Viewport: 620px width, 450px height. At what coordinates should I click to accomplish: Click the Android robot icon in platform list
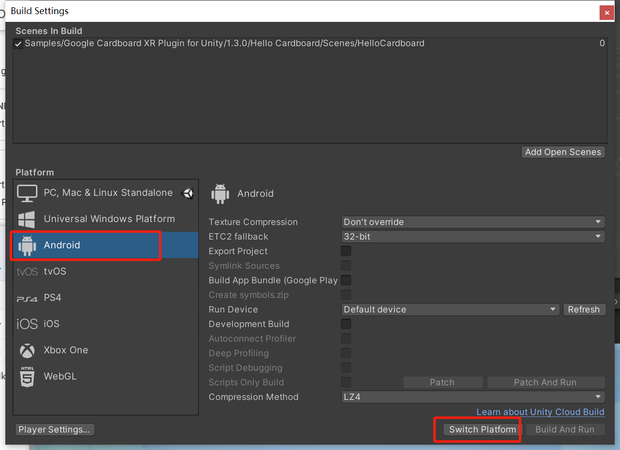tap(27, 245)
